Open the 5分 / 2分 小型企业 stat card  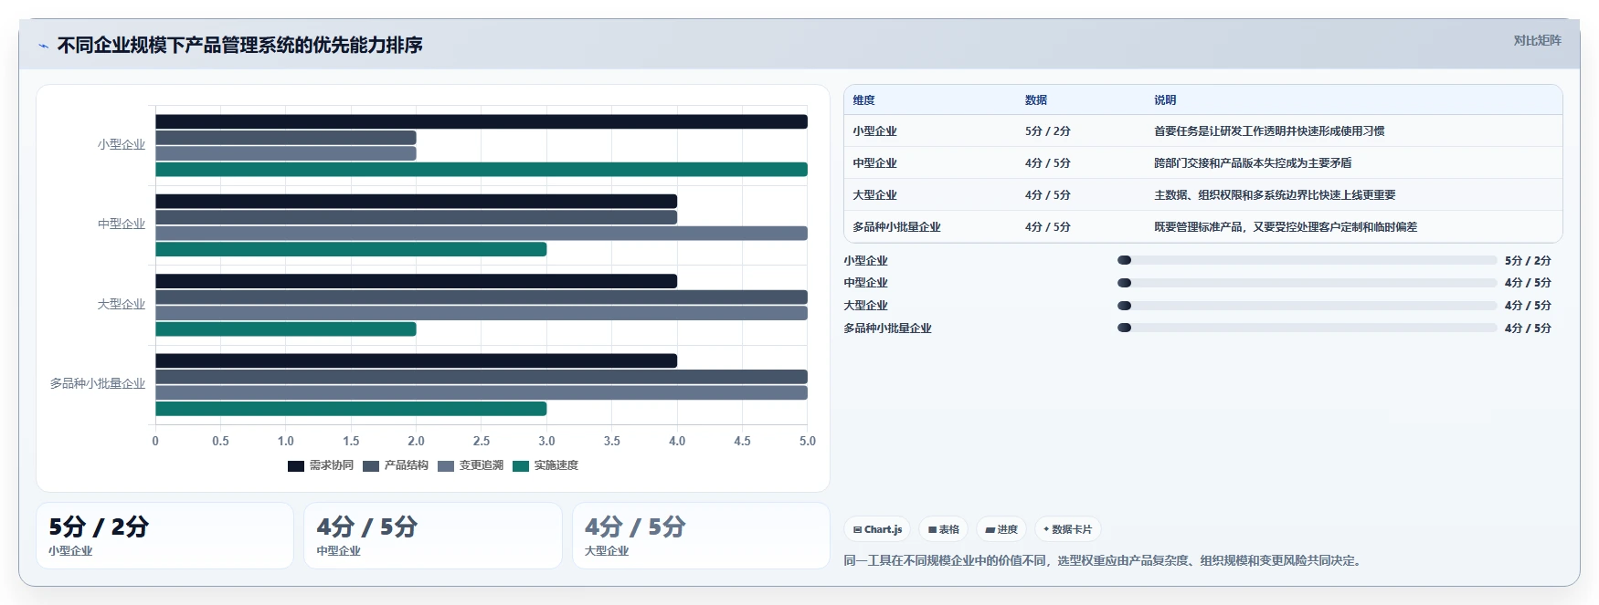coord(165,536)
